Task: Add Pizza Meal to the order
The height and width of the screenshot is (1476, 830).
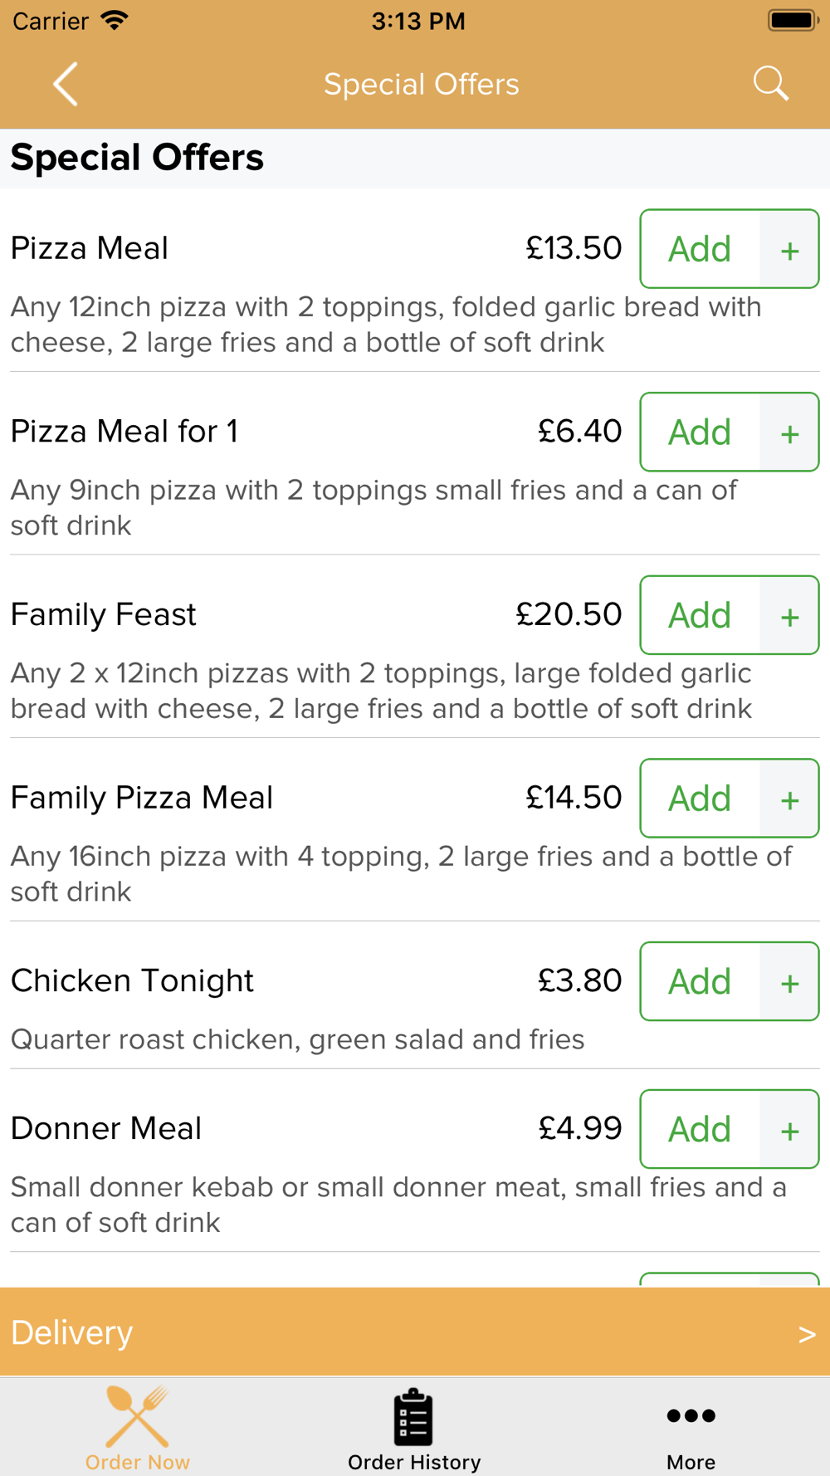Action: 700,249
